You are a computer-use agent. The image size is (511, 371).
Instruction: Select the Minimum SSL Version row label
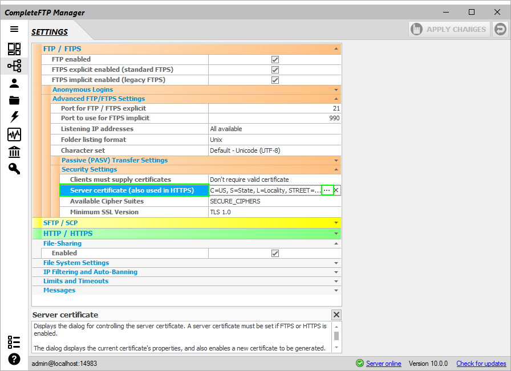point(104,212)
